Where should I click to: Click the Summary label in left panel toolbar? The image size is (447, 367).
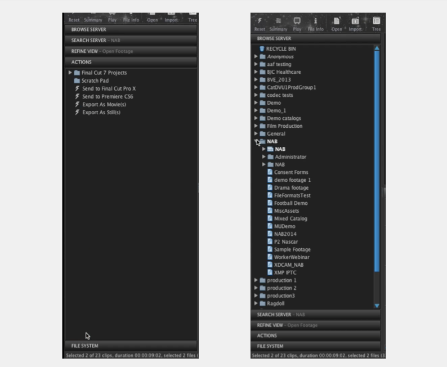(93, 20)
